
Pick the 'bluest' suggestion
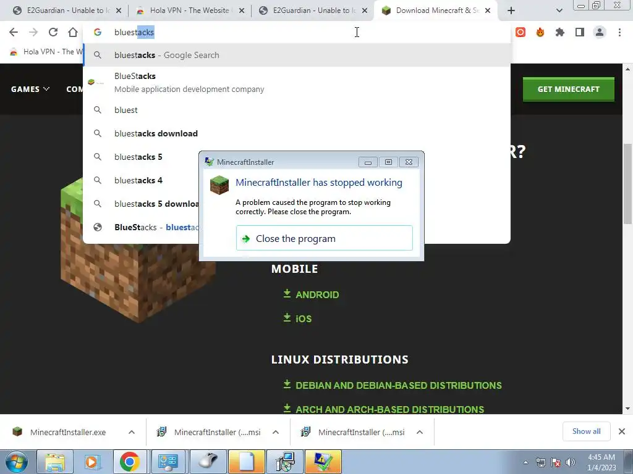click(x=297, y=110)
